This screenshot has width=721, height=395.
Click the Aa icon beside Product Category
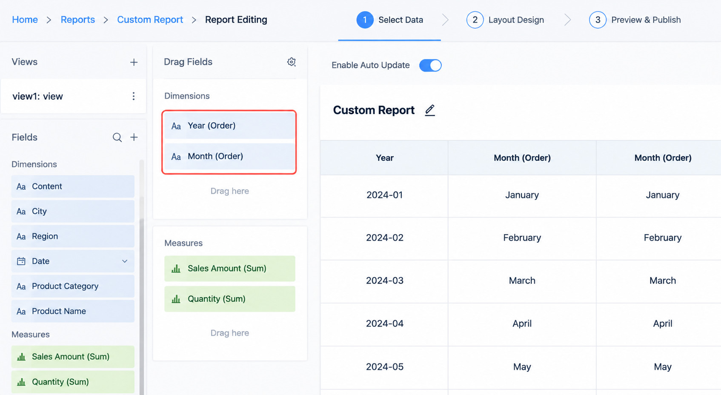21,286
